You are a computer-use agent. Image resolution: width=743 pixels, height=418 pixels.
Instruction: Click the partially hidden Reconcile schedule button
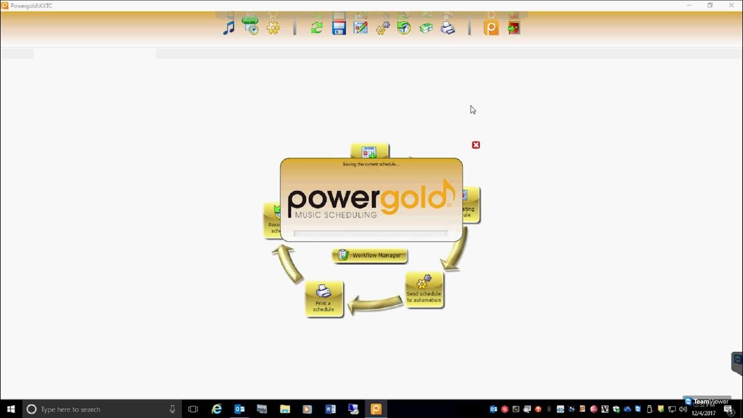pyautogui.click(x=272, y=220)
